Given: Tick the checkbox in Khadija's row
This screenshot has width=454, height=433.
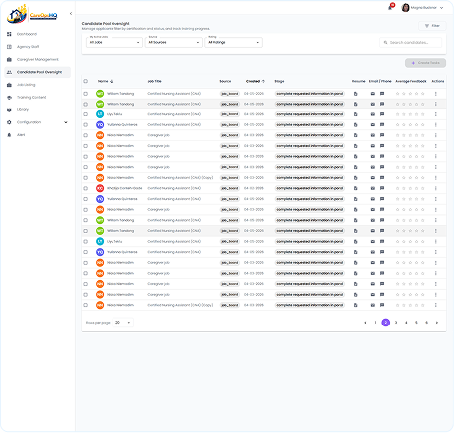Looking at the screenshot, I should 86,188.
